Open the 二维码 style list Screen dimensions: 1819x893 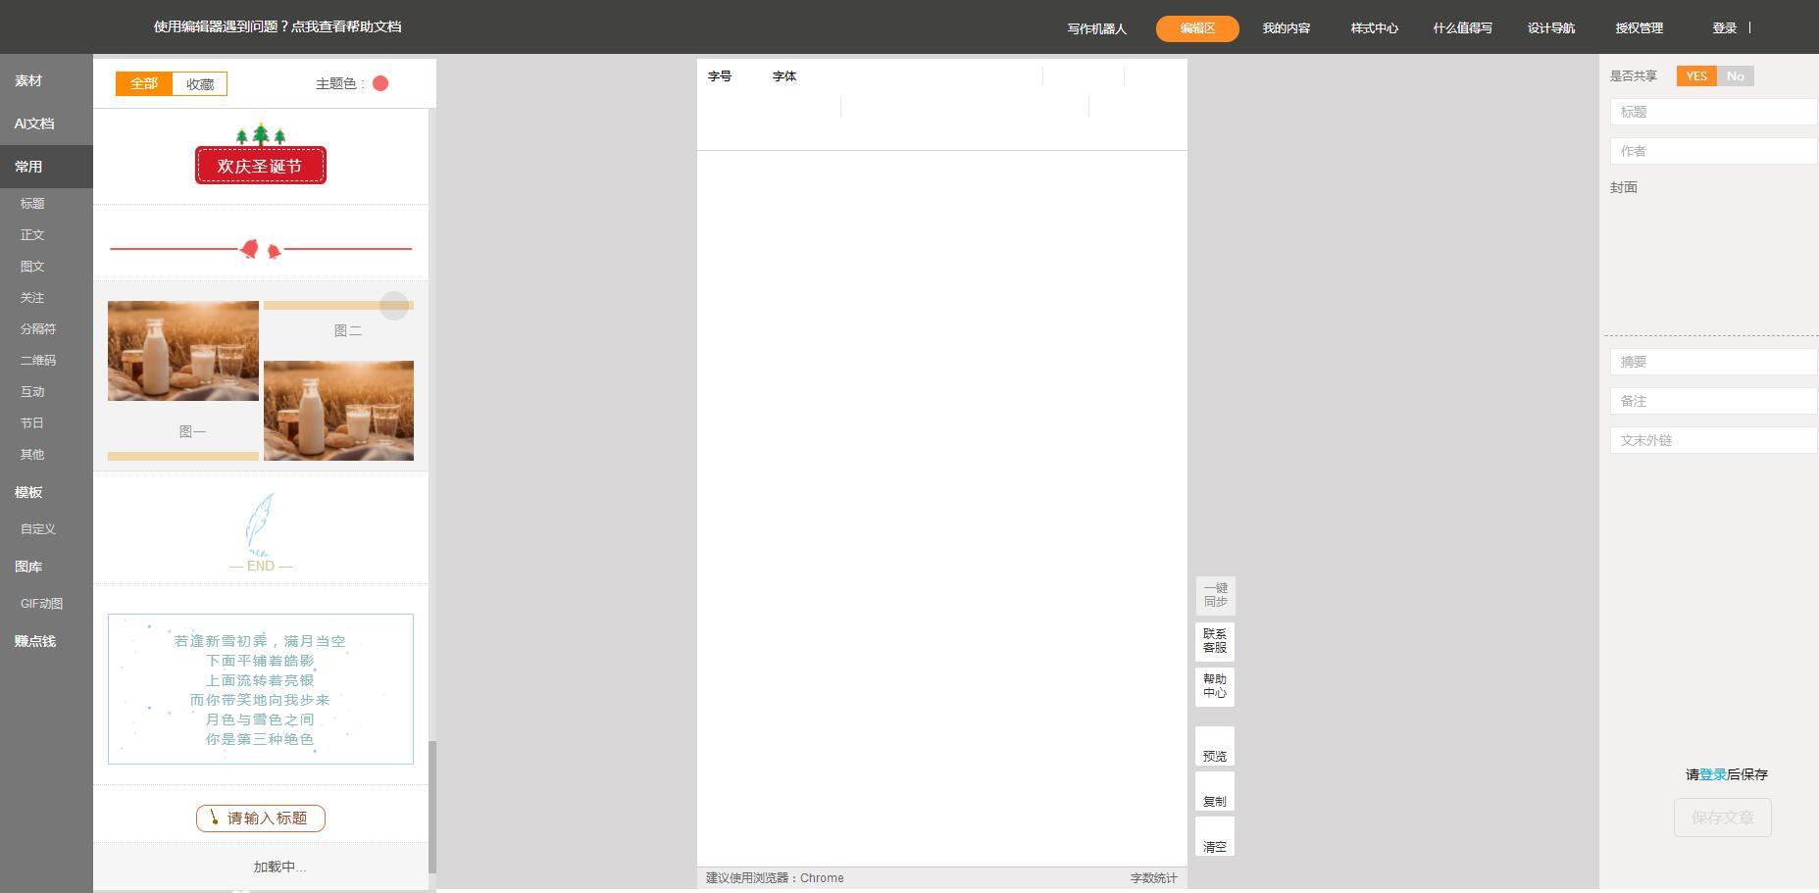(x=38, y=361)
